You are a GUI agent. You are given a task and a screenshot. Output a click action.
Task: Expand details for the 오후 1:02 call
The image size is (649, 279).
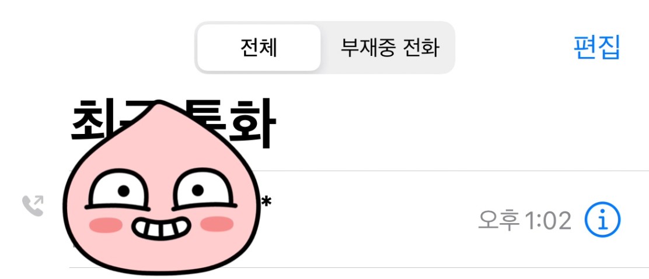coord(602,220)
